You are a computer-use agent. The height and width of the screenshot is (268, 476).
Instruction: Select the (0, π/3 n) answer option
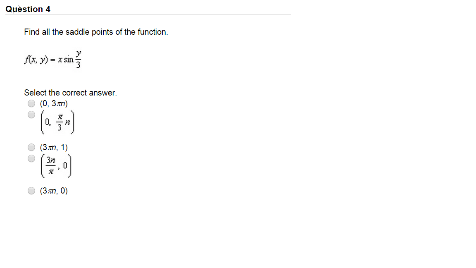(31, 115)
